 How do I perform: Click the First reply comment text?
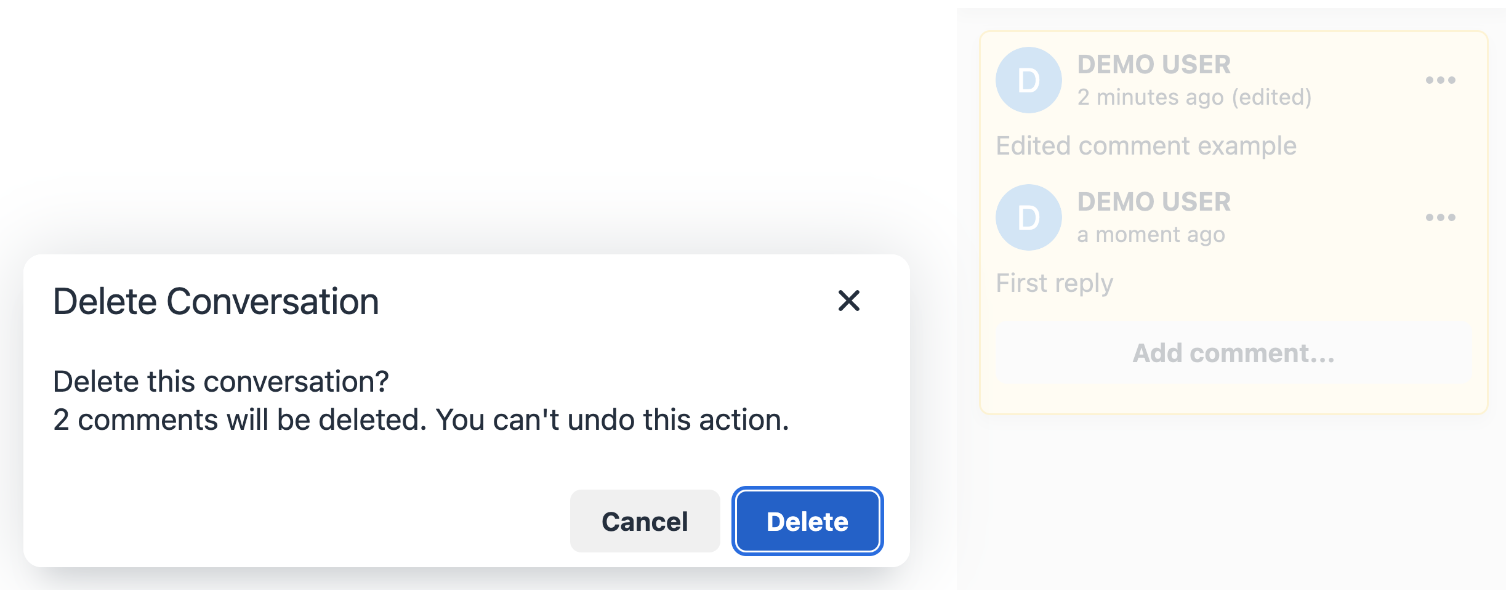1054,283
